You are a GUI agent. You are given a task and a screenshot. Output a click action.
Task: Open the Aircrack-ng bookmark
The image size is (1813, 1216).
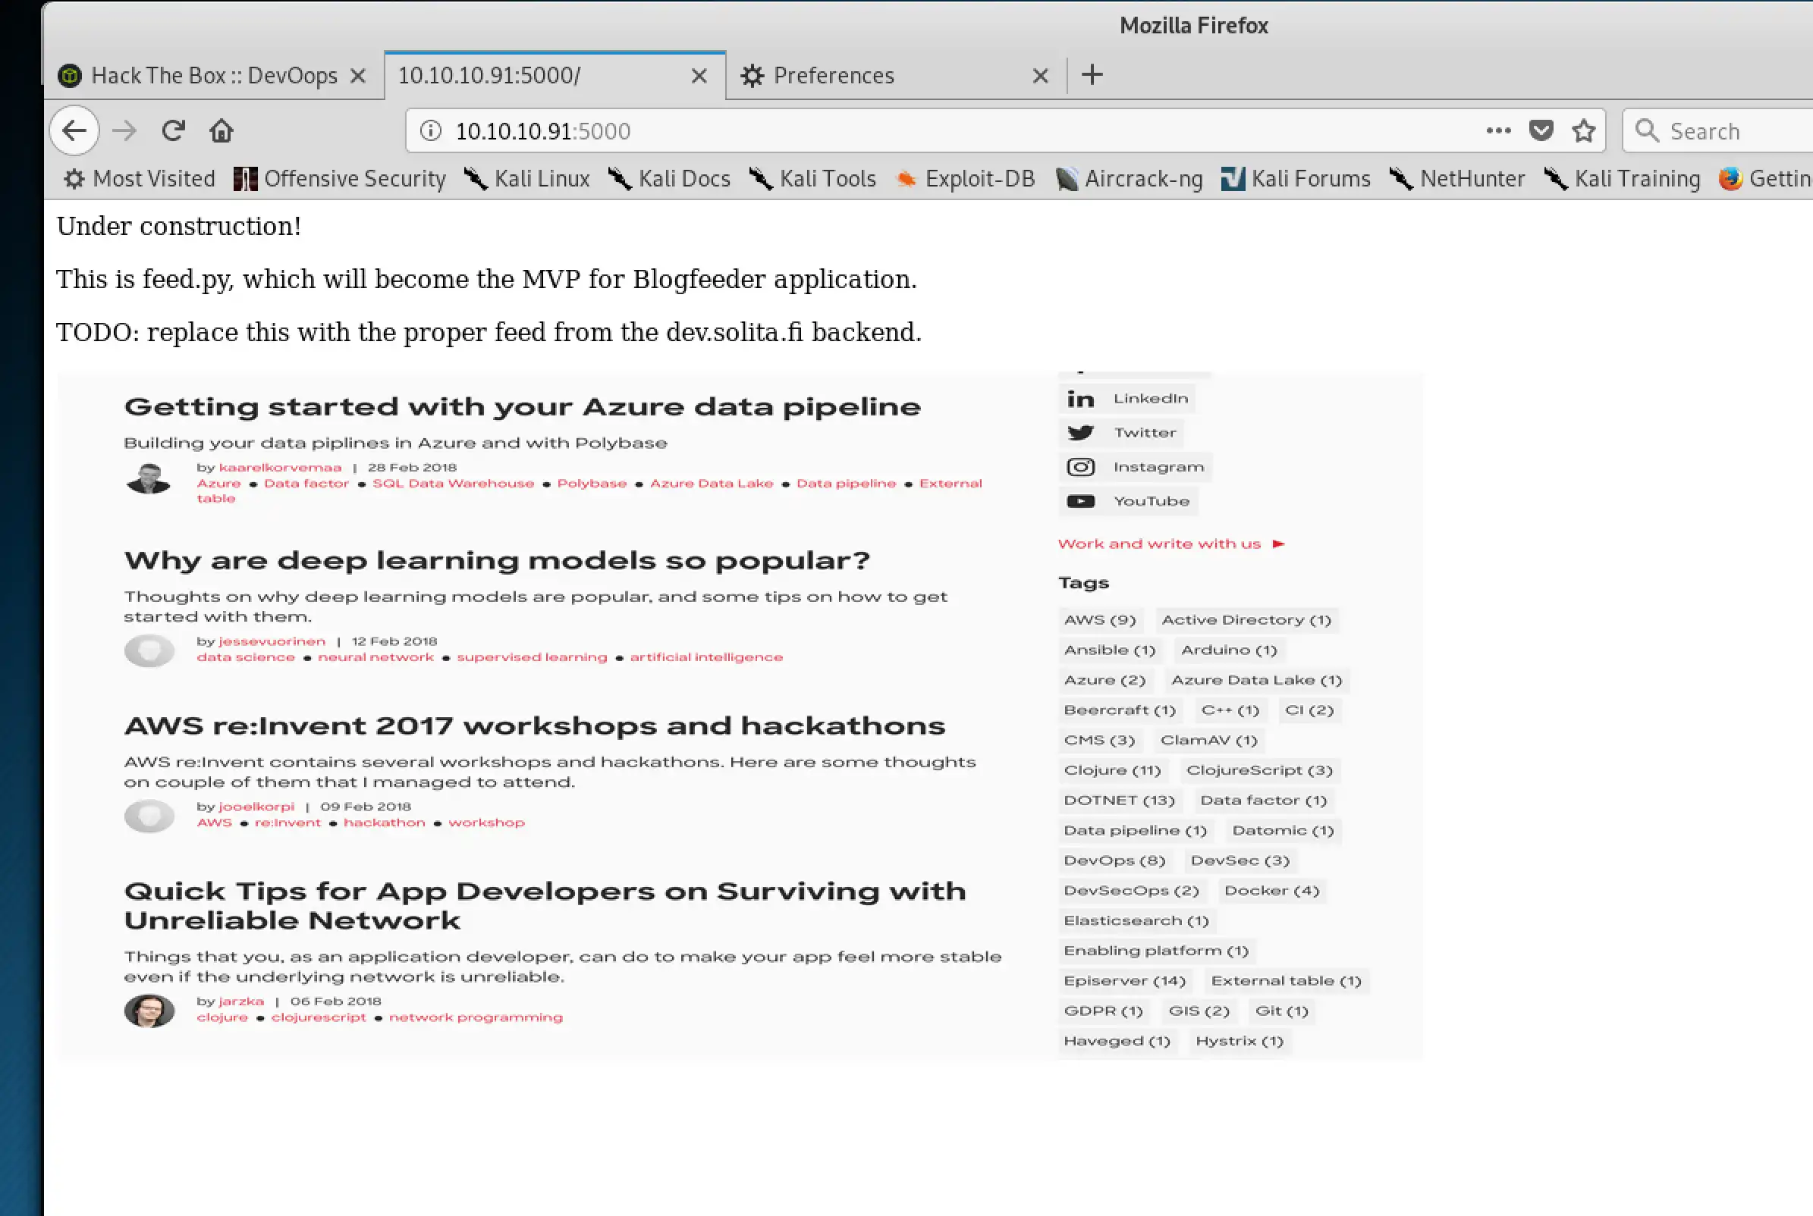1130,179
